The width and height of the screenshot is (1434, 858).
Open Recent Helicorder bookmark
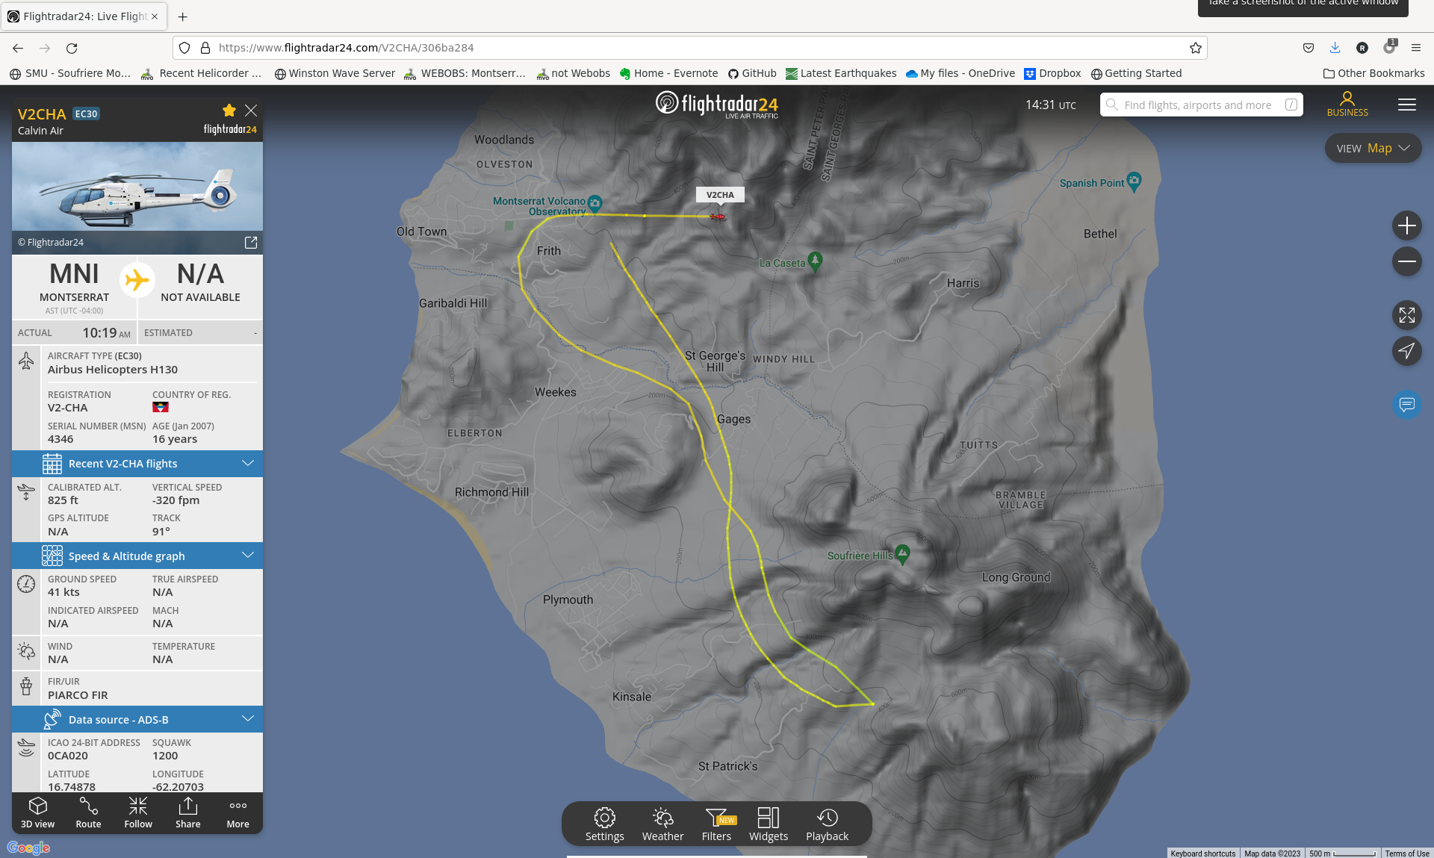tap(202, 73)
